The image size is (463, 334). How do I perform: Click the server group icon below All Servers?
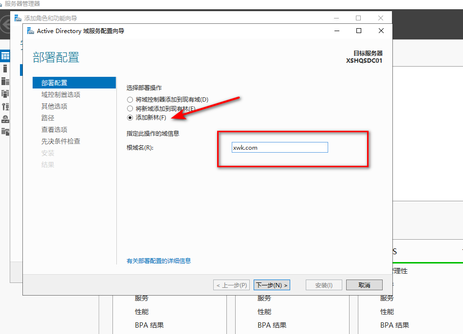coord(5,94)
